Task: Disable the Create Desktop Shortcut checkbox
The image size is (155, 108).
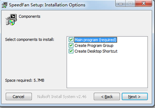Action: tap(71, 51)
